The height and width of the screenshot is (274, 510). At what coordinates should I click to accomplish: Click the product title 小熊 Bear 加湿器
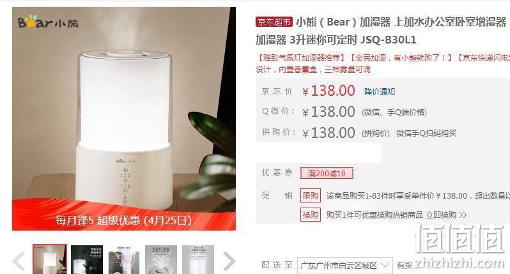pyautogui.click(x=382, y=31)
